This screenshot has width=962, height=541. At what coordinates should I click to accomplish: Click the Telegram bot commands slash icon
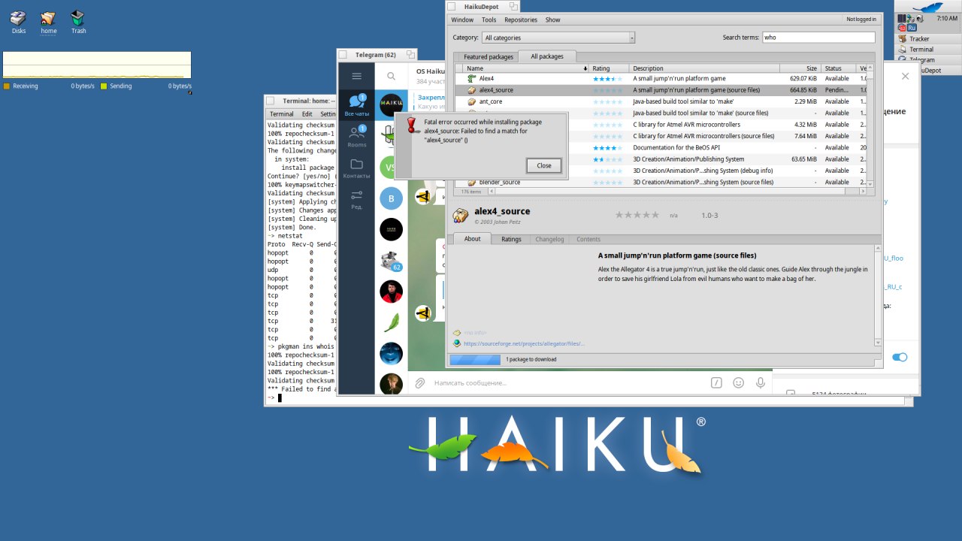click(x=716, y=382)
